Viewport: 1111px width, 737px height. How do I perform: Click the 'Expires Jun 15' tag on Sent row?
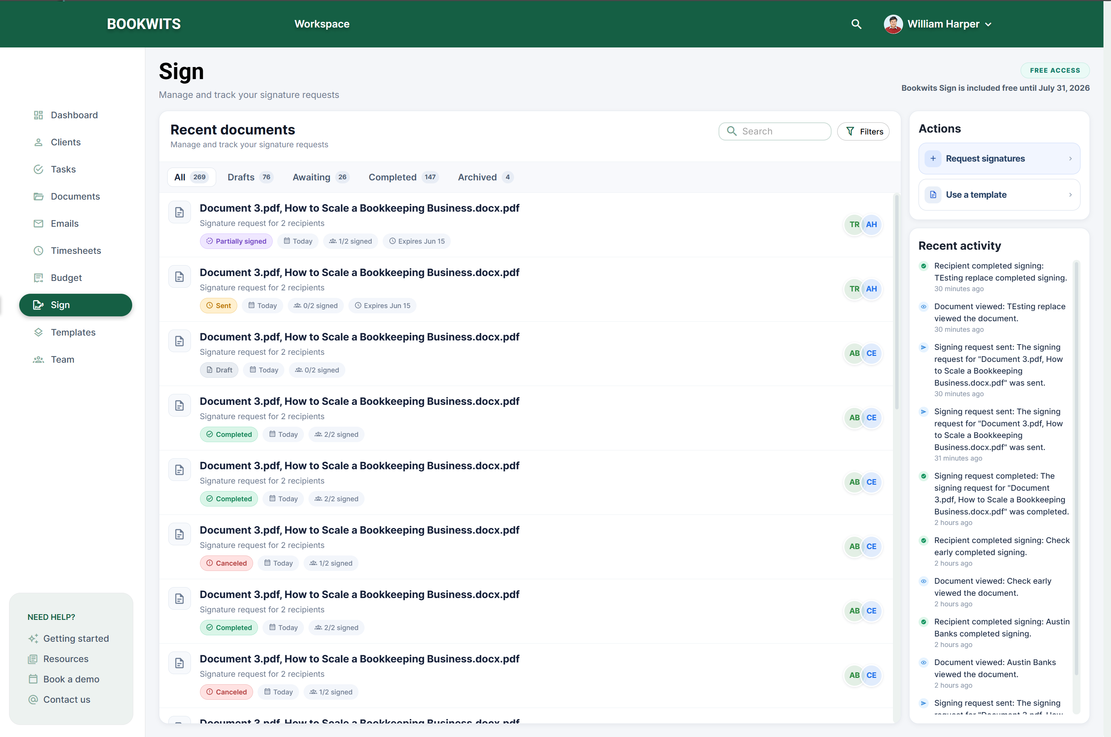pyautogui.click(x=382, y=305)
